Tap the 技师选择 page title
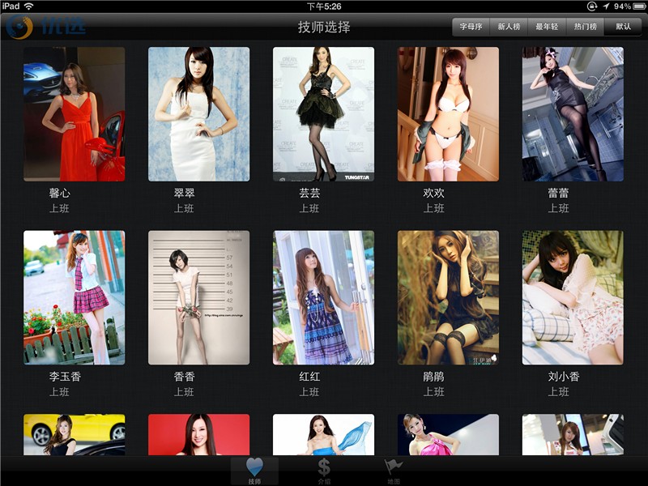This screenshot has height=486, width=648. [x=324, y=27]
